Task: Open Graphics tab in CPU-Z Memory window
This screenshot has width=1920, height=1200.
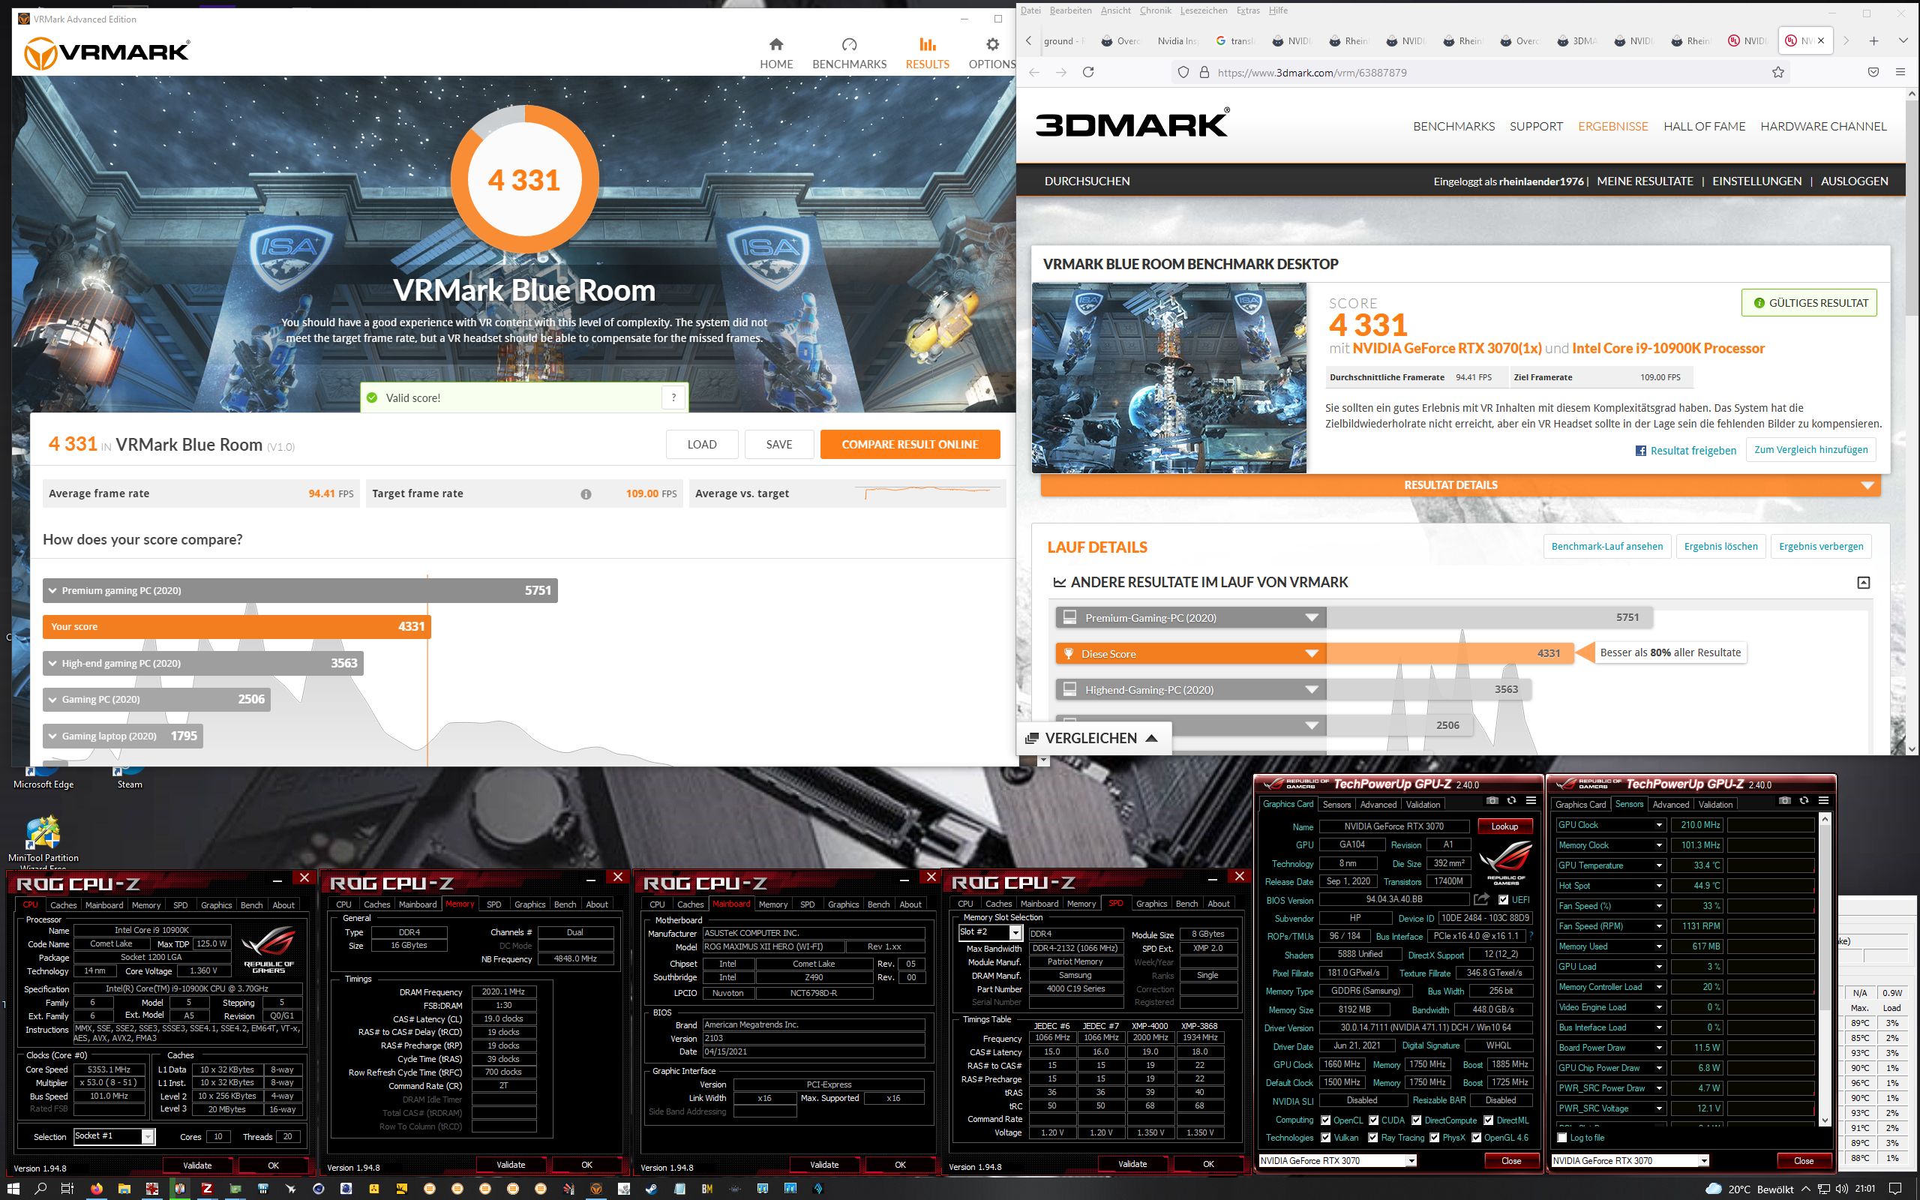Action: pos(529,904)
